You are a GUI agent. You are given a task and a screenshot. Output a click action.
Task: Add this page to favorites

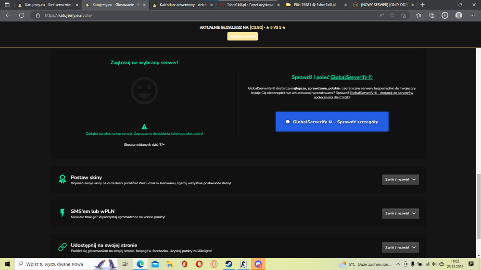coord(403,15)
